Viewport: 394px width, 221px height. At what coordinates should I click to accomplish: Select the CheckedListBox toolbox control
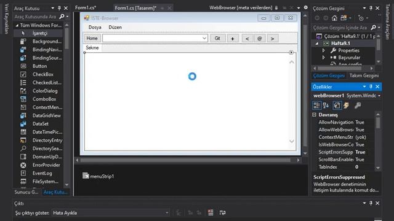38,83
